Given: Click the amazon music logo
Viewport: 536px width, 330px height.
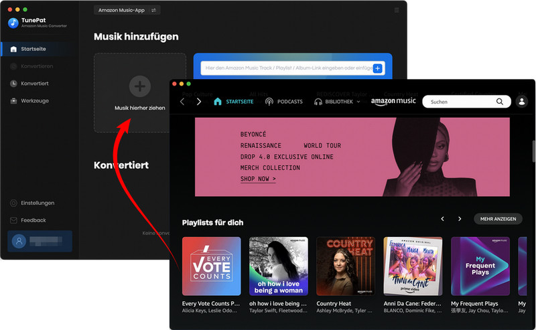Looking at the screenshot, I should coord(393,102).
